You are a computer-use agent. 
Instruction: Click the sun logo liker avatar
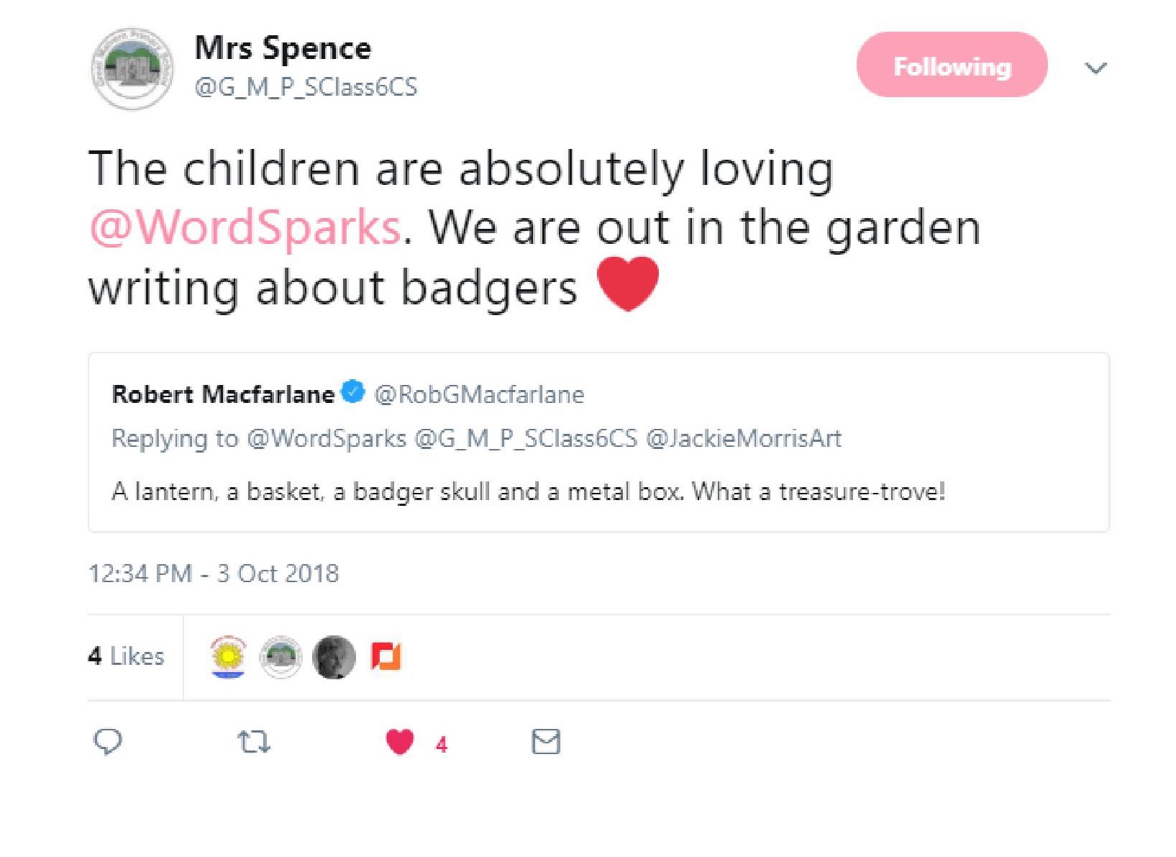click(228, 656)
